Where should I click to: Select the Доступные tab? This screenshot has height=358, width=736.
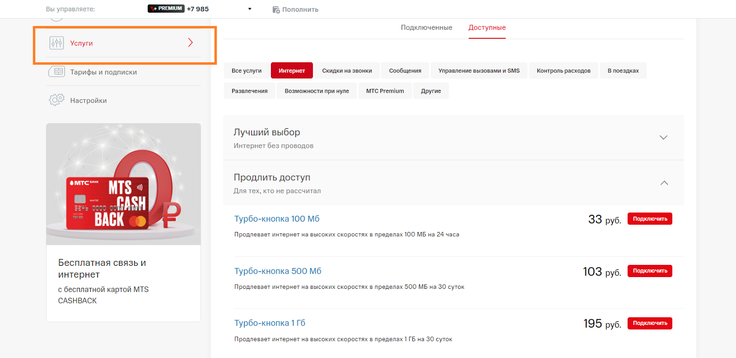coord(487,27)
